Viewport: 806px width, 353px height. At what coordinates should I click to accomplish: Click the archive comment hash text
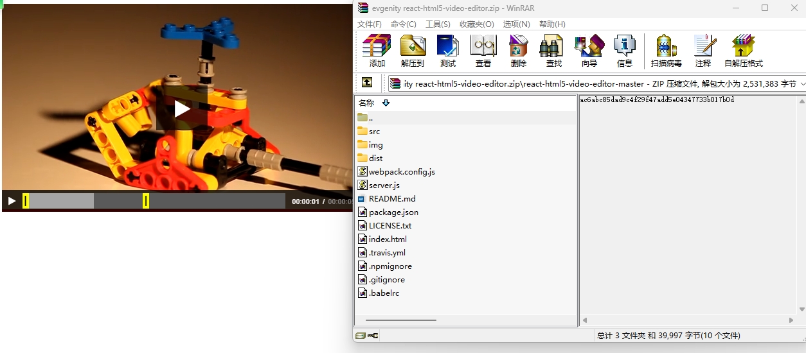point(657,99)
